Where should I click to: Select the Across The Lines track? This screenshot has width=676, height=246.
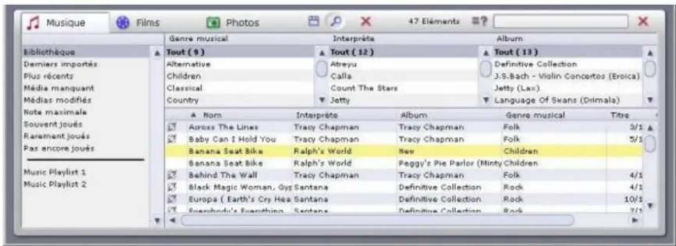click(404, 127)
